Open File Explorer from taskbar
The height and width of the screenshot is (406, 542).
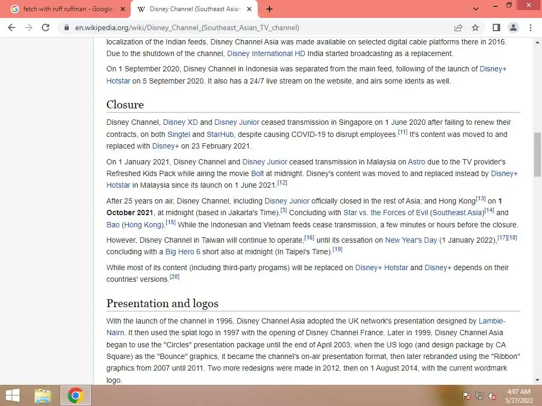tap(43, 395)
